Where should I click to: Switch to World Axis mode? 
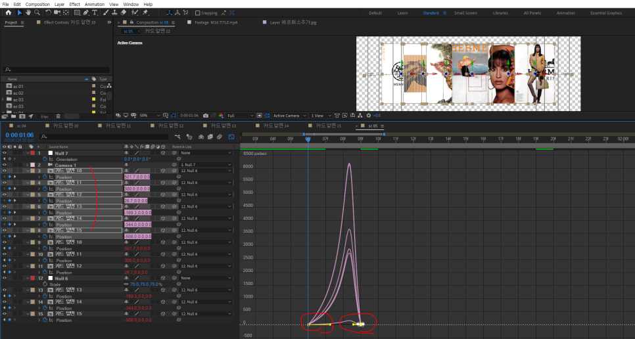[177, 12]
